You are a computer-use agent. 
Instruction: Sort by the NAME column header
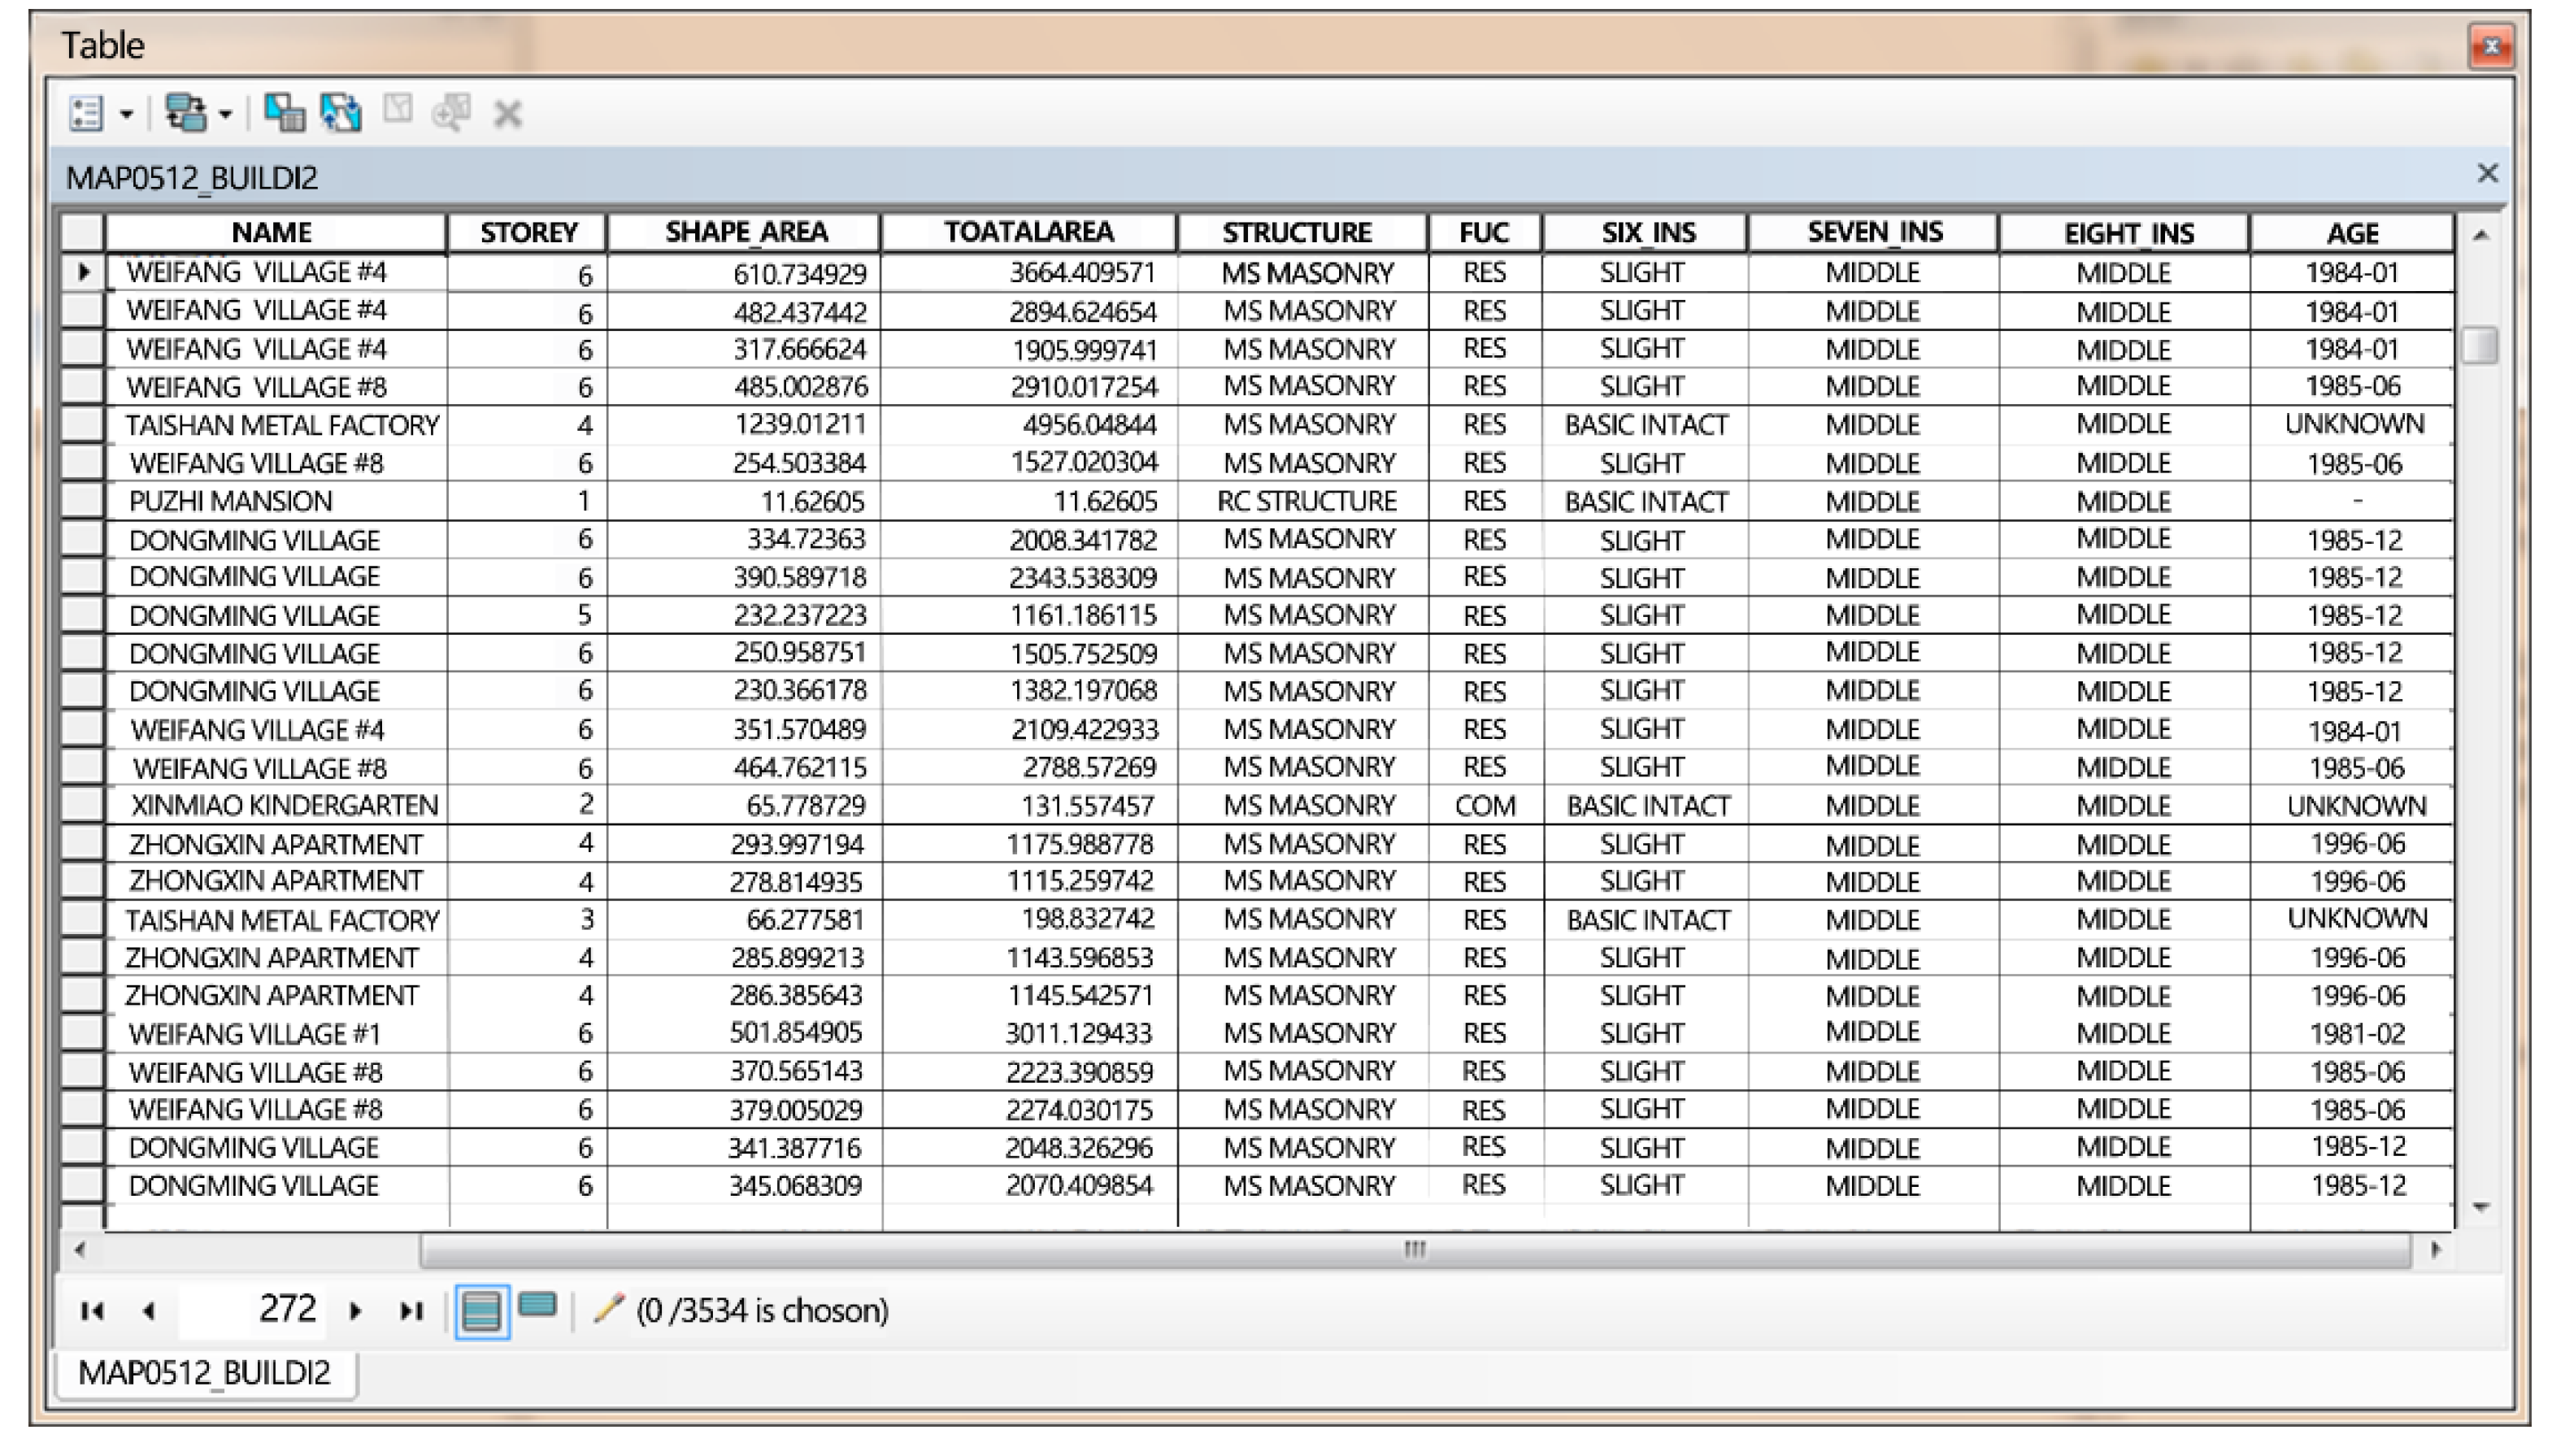(x=275, y=232)
